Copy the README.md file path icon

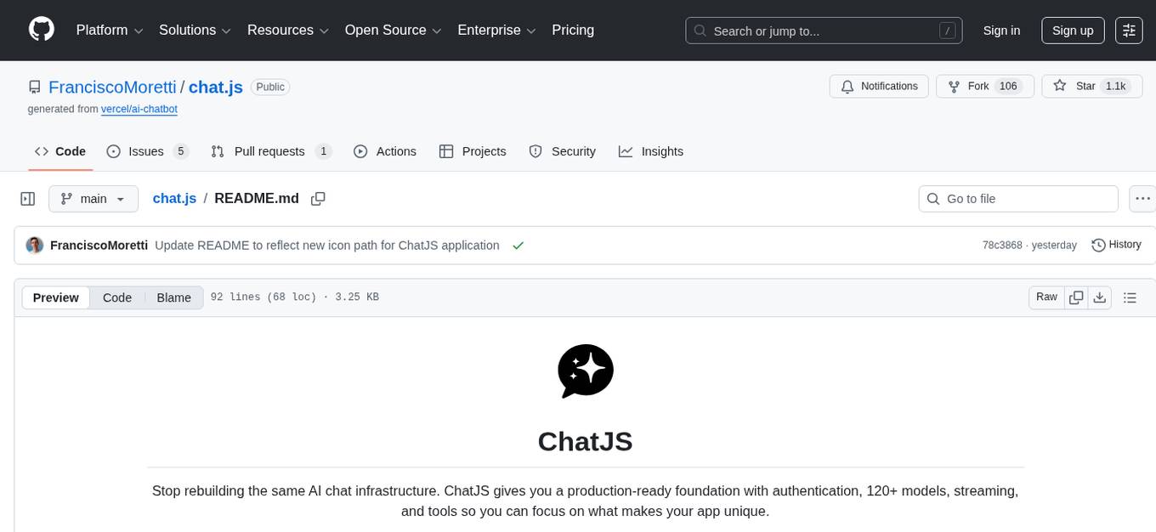click(318, 198)
